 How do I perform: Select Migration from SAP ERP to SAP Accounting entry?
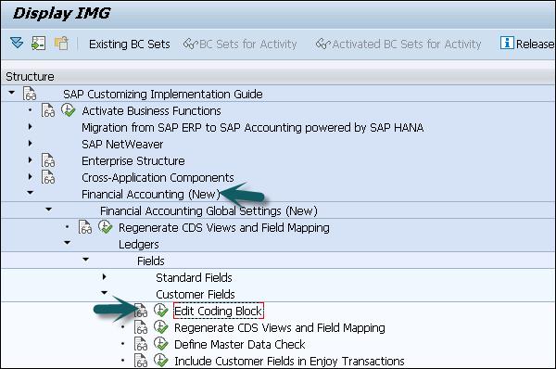(252, 127)
